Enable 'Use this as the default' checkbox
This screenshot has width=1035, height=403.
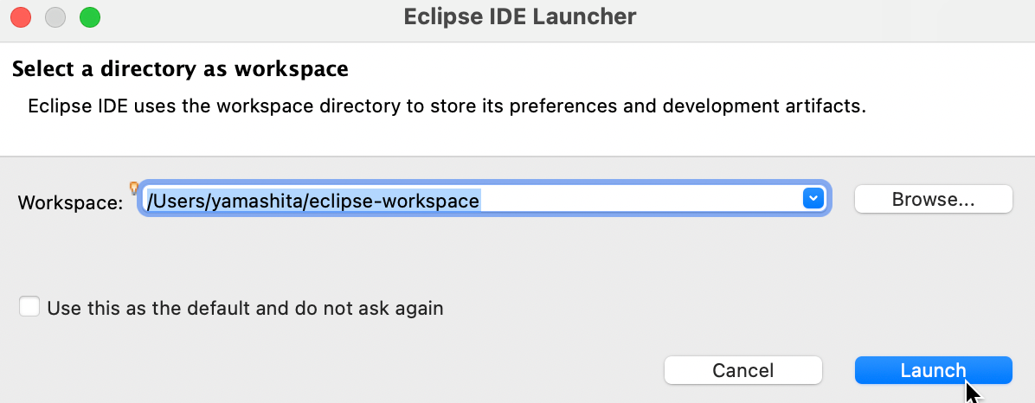point(29,307)
